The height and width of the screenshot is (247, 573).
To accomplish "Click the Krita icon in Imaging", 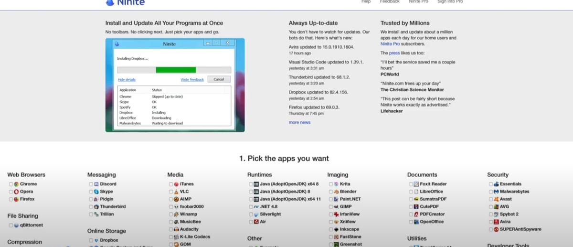I will [336, 184].
